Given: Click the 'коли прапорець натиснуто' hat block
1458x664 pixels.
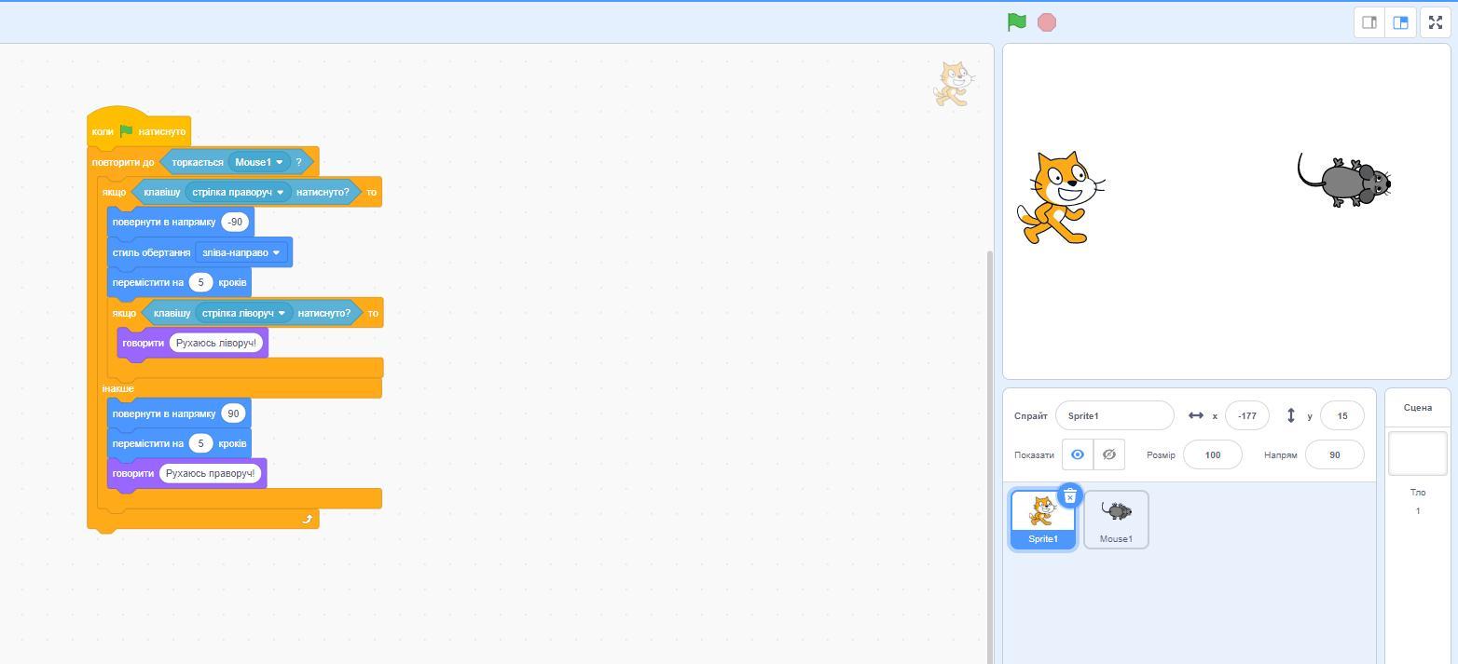Looking at the screenshot, I should pos(138,131).
